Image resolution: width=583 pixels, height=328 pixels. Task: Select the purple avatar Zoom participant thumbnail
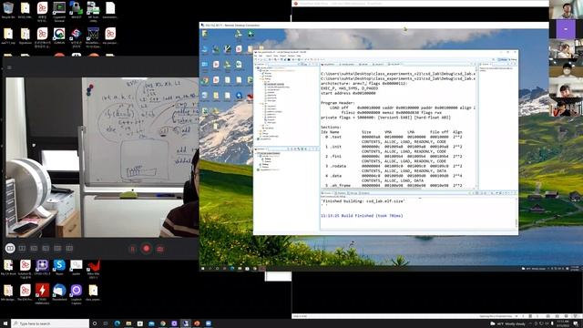pyautogui.click(x=566, y=29)
